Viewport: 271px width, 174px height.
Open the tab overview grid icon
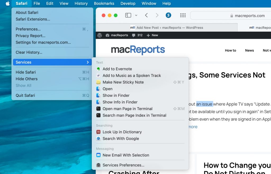click(x=183, y=15)
